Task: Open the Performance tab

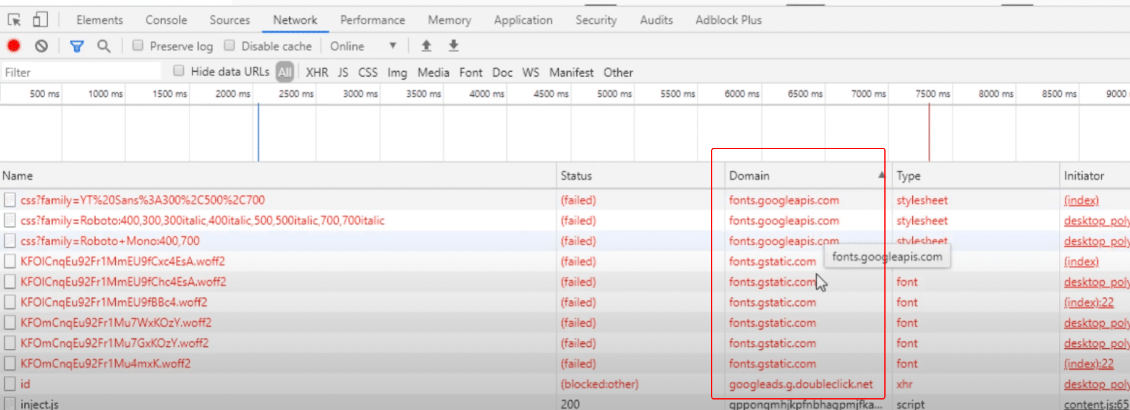Action: (373, 20)
